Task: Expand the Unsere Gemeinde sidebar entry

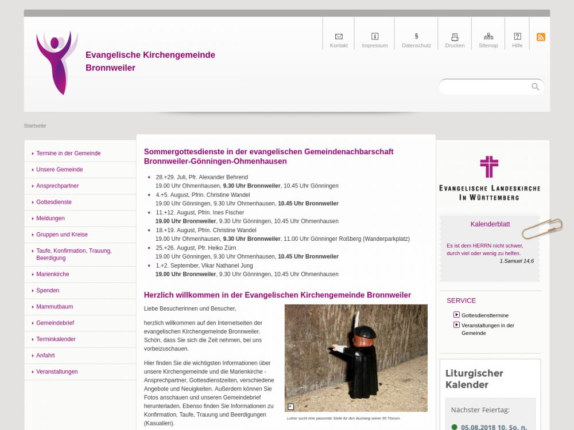Action: coord(60,170)
